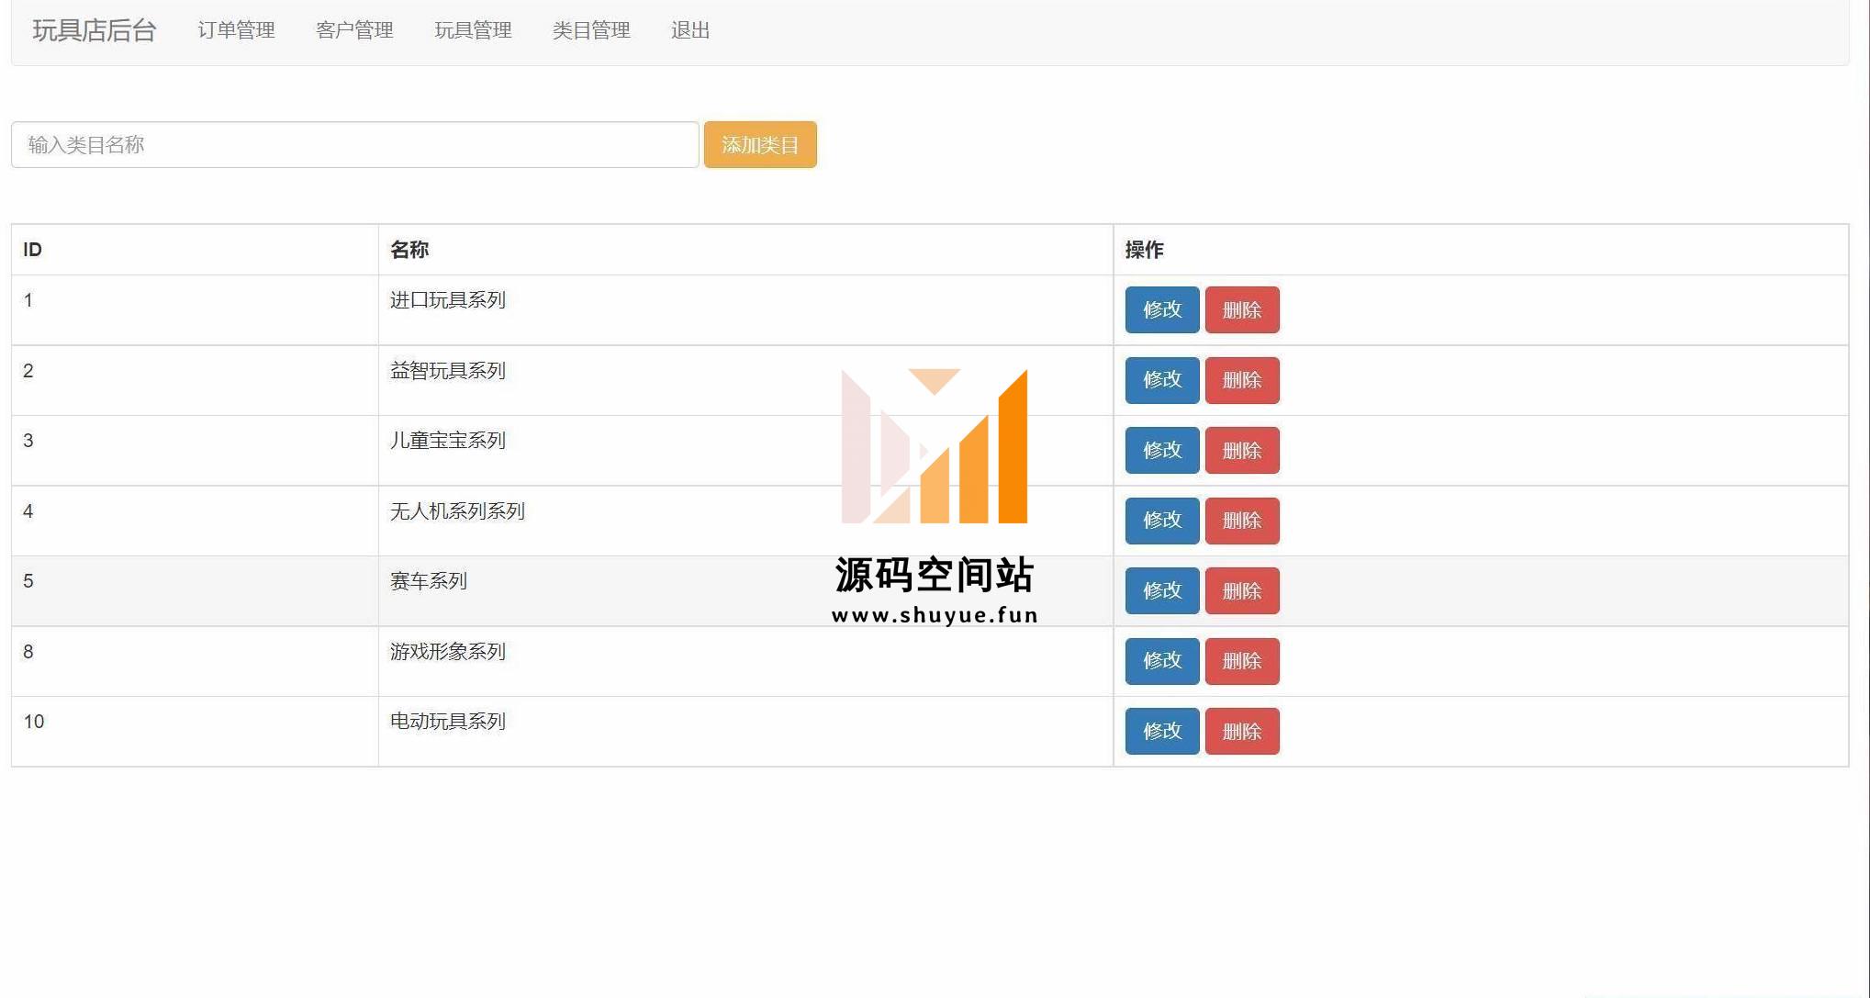Select 玩具管理 navigation item

pyautogui.click(x=473, y=30)
